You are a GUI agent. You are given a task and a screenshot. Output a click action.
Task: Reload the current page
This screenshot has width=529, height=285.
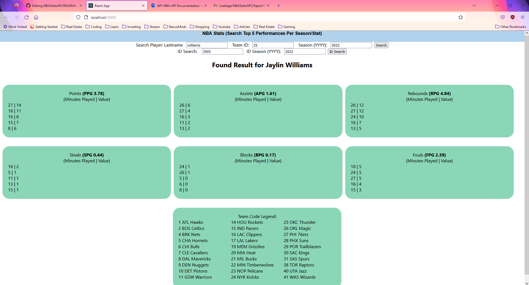tap(26, 17)
